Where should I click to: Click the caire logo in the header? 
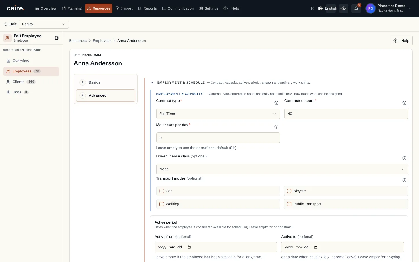coord(16,8)
